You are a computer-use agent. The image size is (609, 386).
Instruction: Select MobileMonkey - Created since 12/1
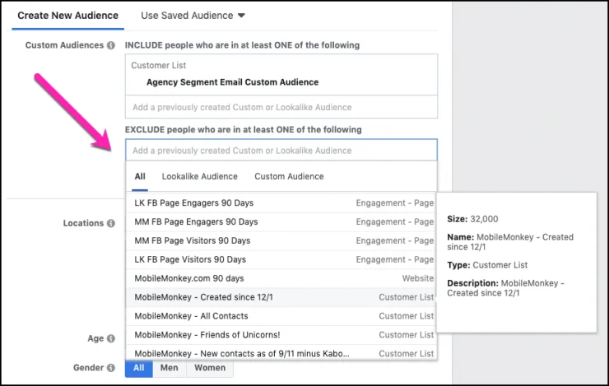[194, 297]
